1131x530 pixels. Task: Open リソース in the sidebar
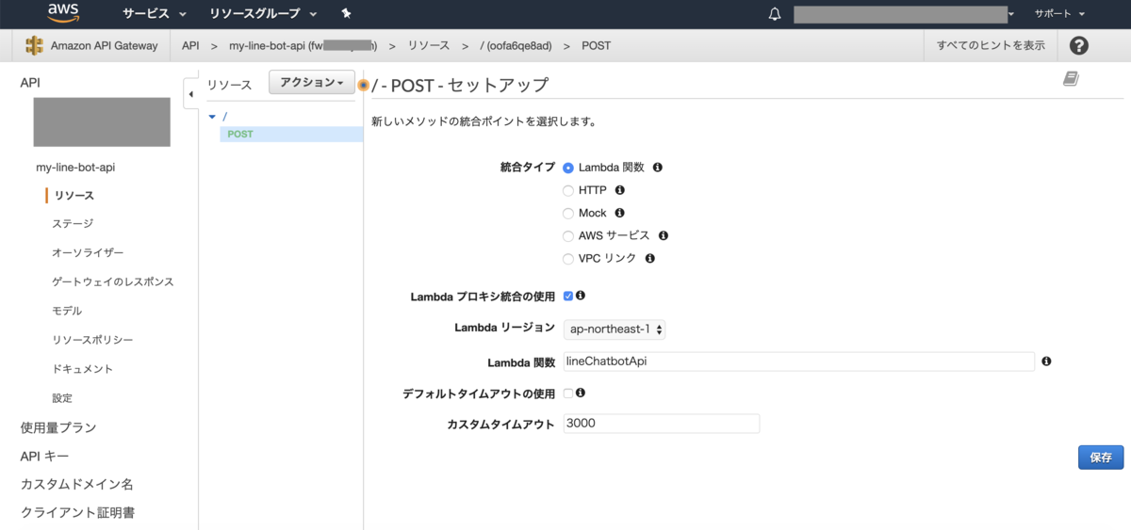[74, 196]
